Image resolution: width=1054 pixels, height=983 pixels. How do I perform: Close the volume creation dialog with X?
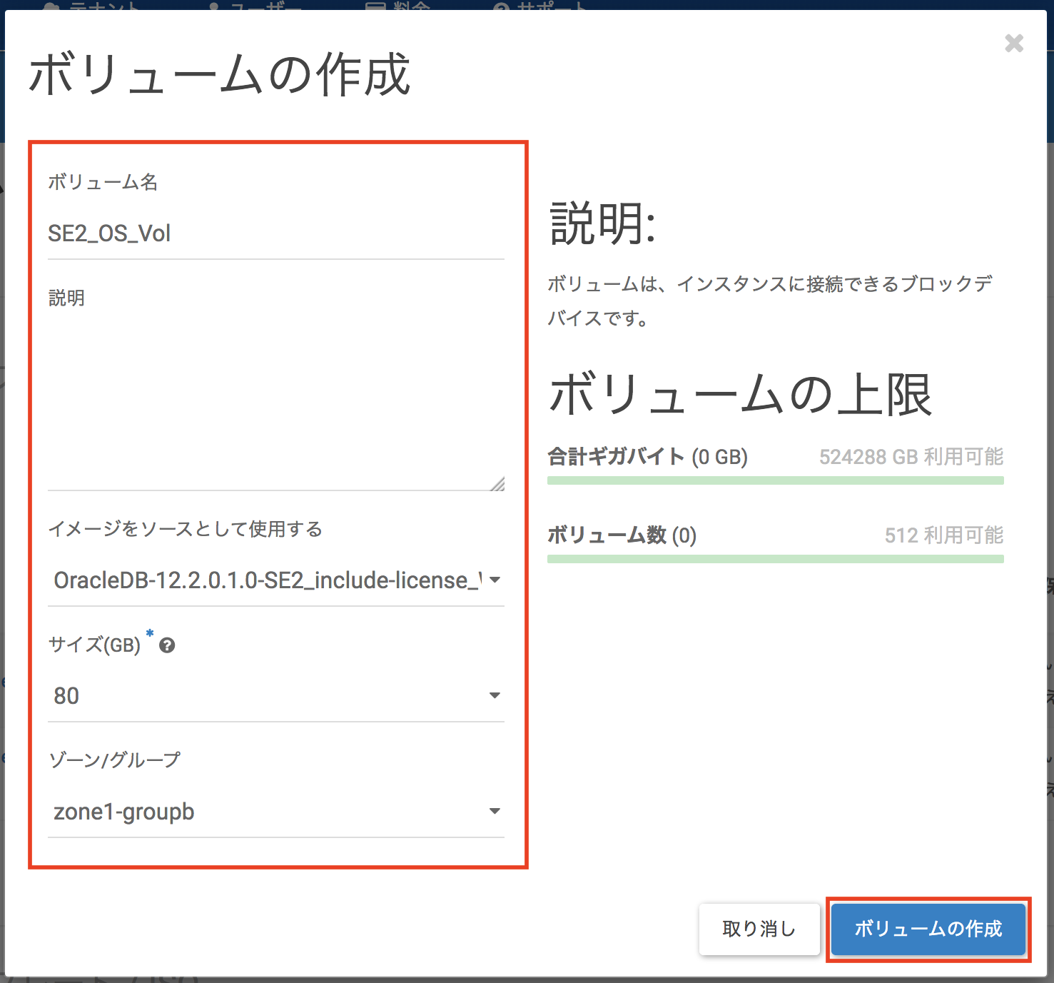pos(1013,44)
